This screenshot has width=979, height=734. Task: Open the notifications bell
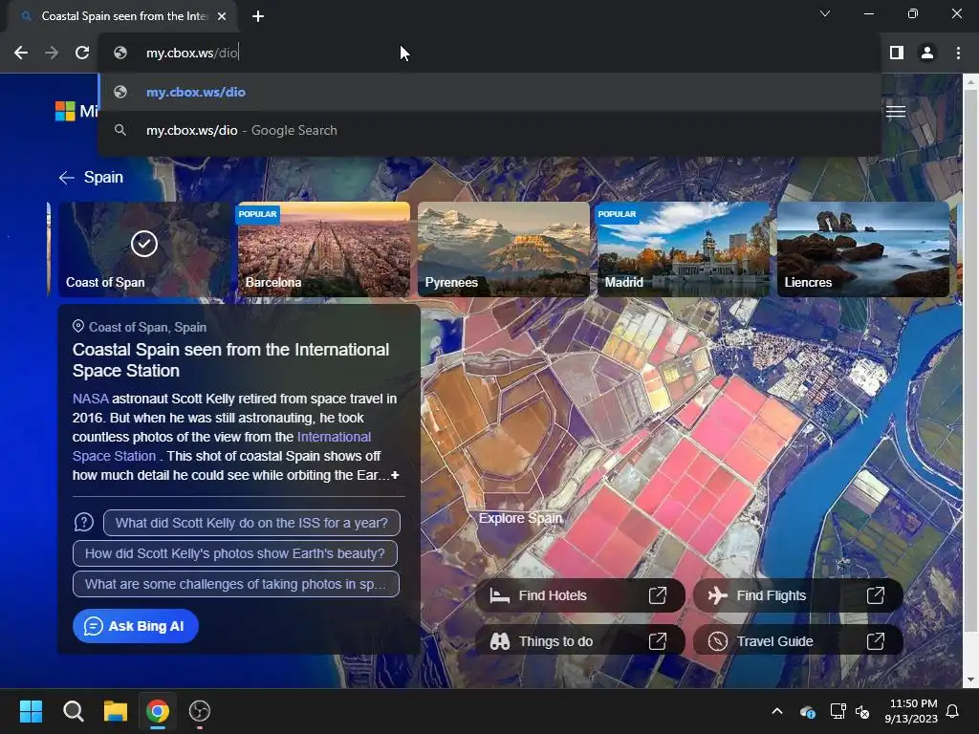pyautogui.click(x=953, y=711)
